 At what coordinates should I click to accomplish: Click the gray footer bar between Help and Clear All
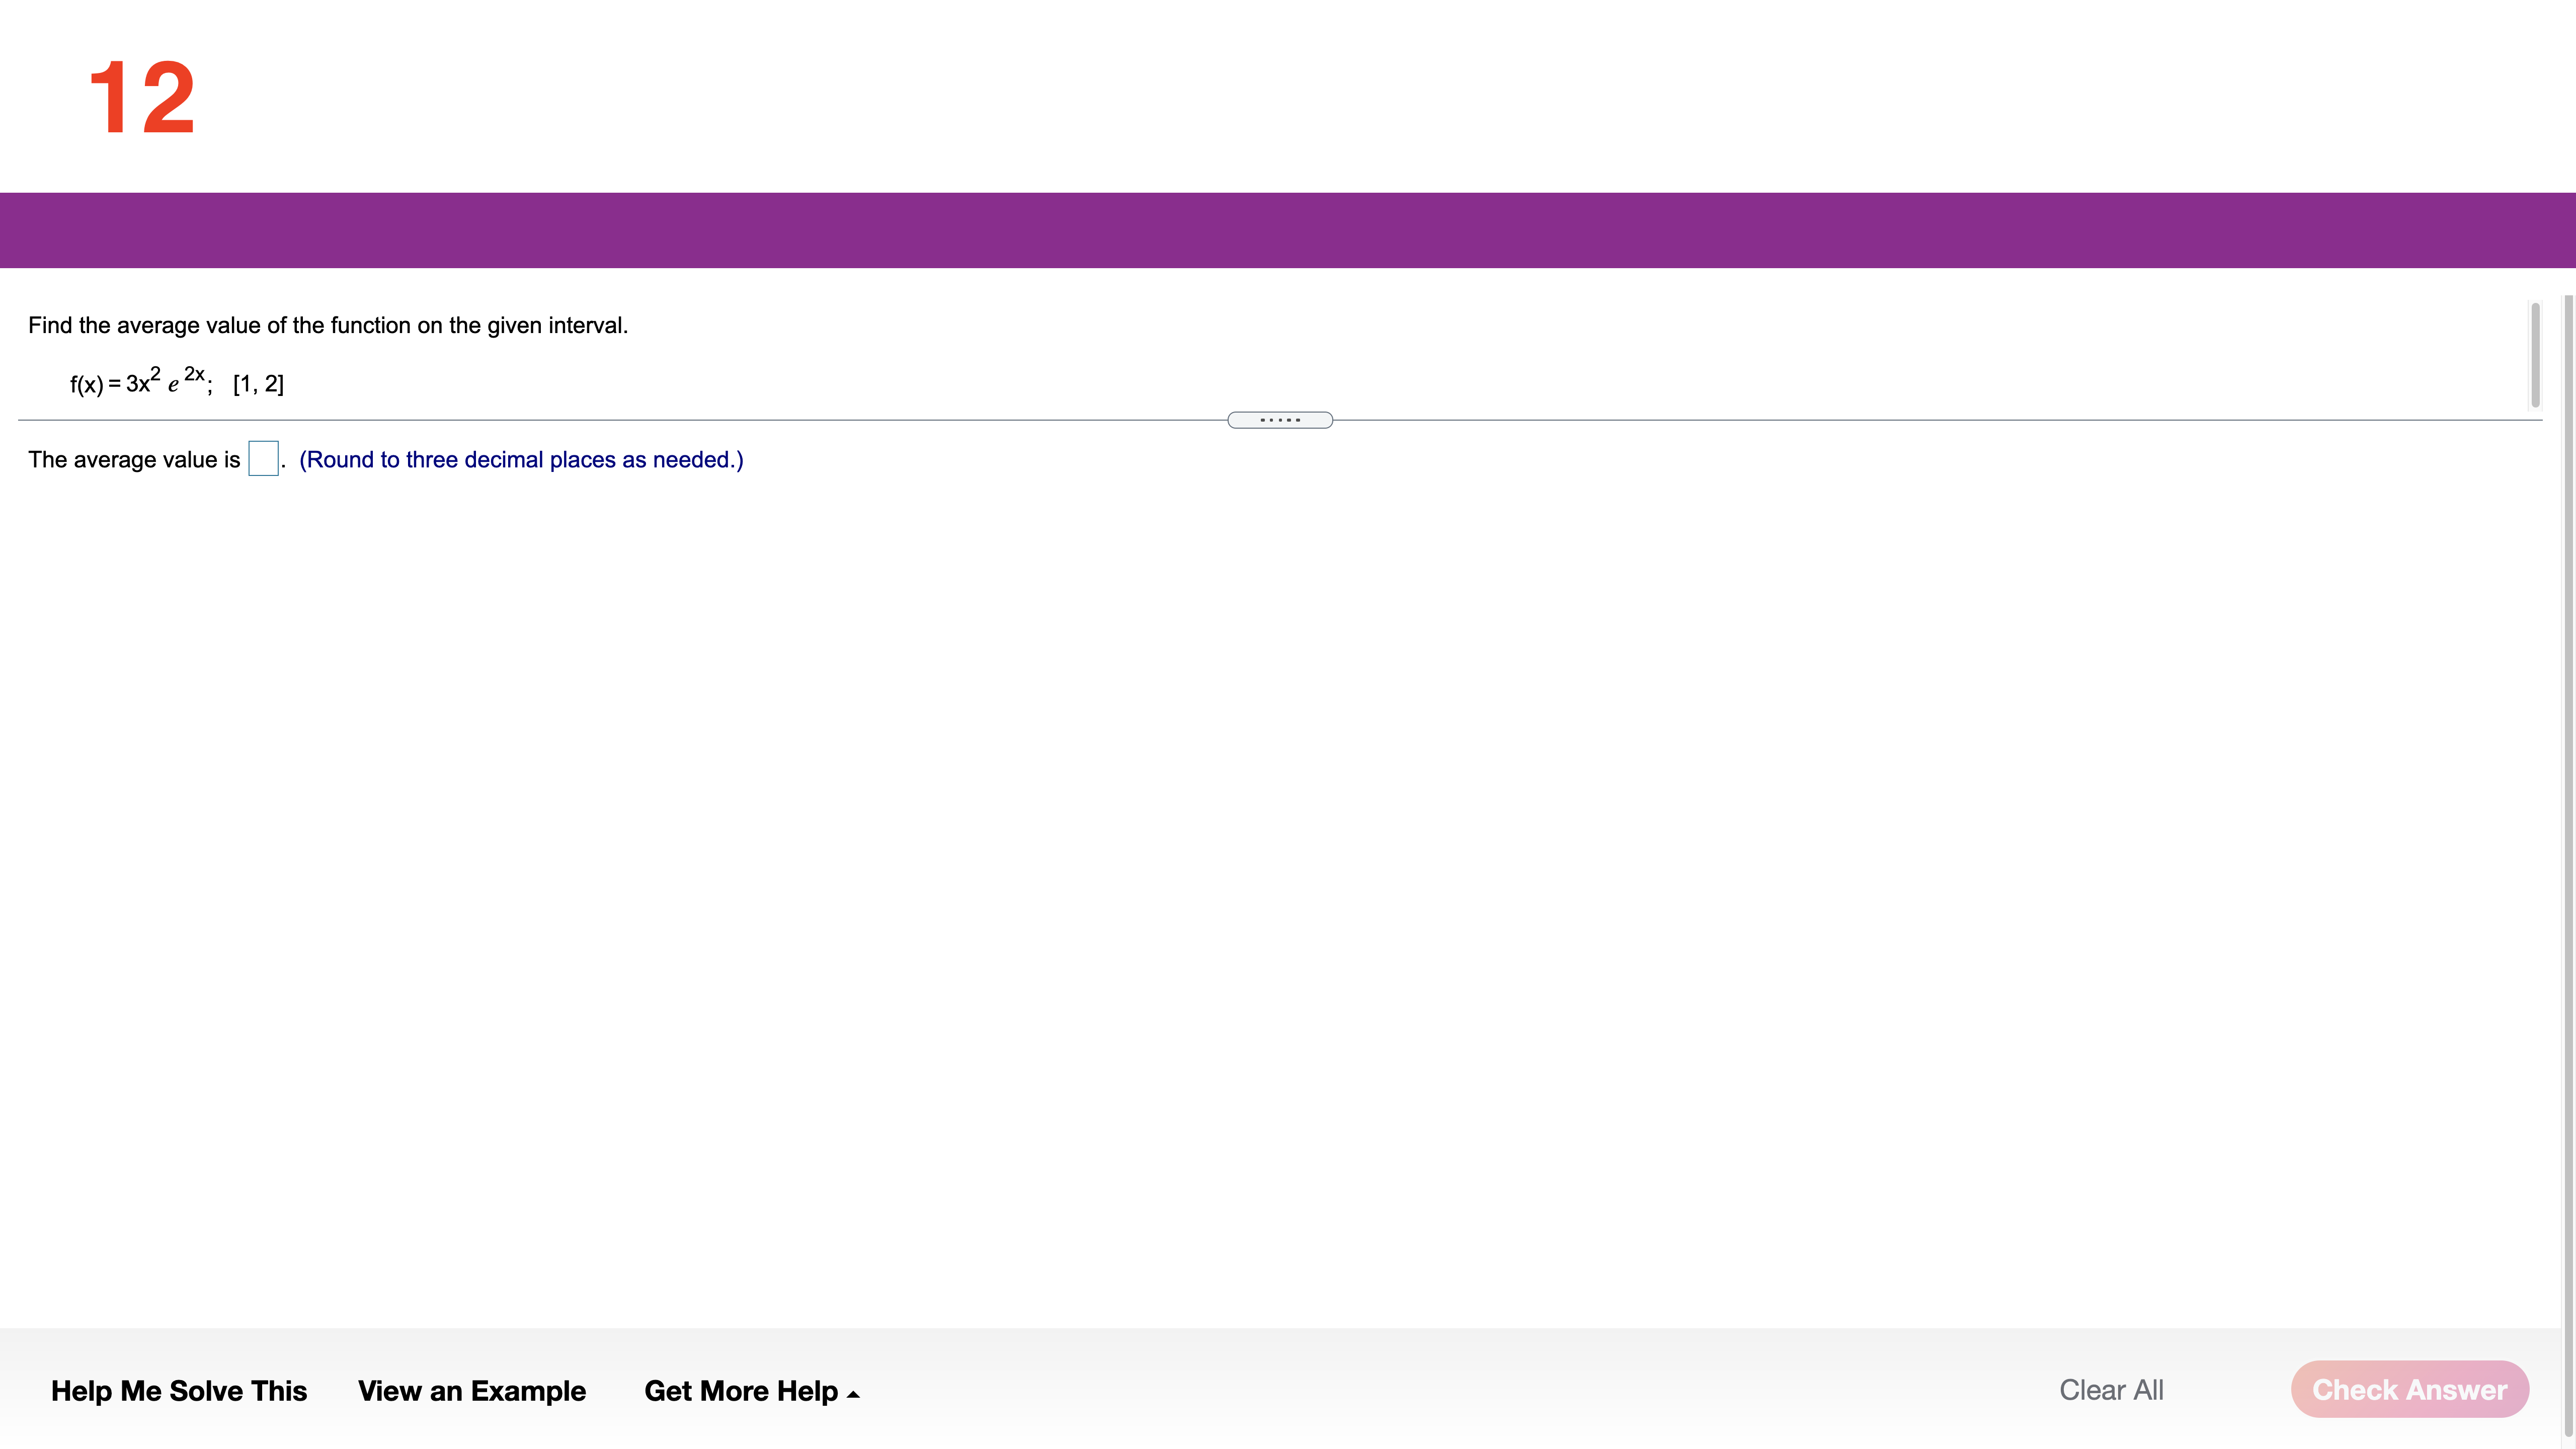[1450, 1390]
